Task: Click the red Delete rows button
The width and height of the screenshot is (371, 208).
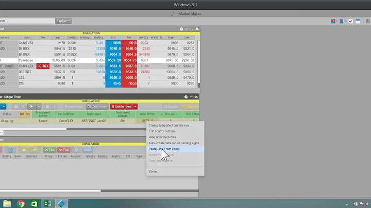Action: pos(122,107)
